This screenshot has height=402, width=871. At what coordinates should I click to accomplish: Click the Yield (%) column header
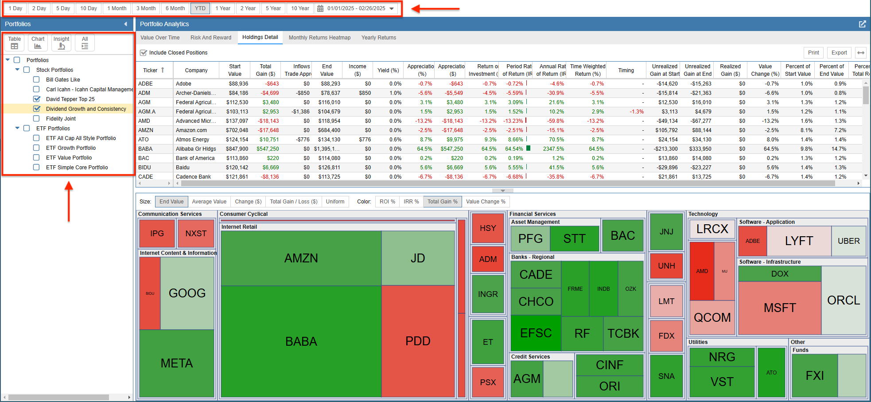(x=388, y=70)
